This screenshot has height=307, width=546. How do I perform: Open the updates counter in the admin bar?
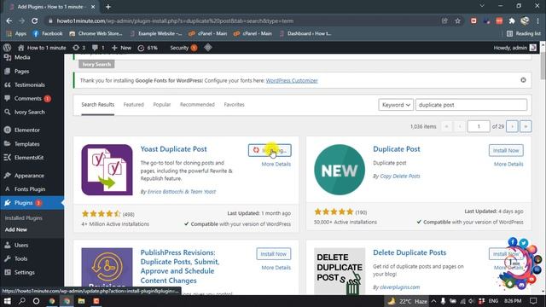coord(79,48)
